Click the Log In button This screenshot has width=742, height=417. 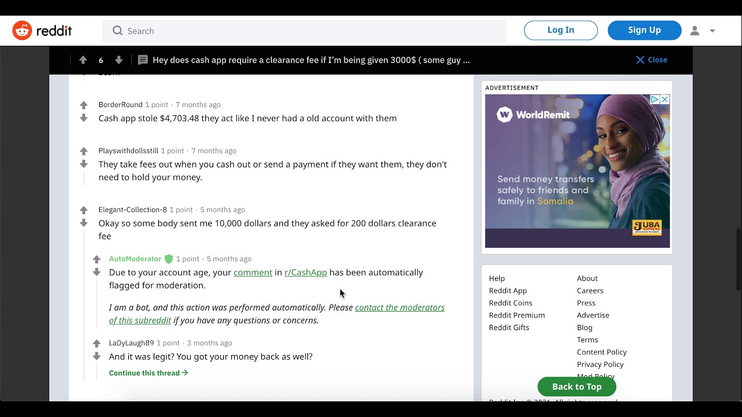[x=561, y=30]
